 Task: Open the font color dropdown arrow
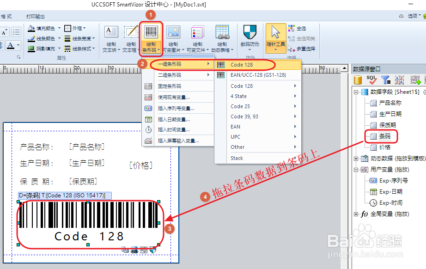[x=18, y=45]
